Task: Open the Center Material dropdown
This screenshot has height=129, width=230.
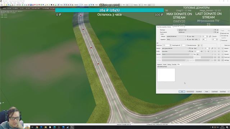Action: pos(176,37)
